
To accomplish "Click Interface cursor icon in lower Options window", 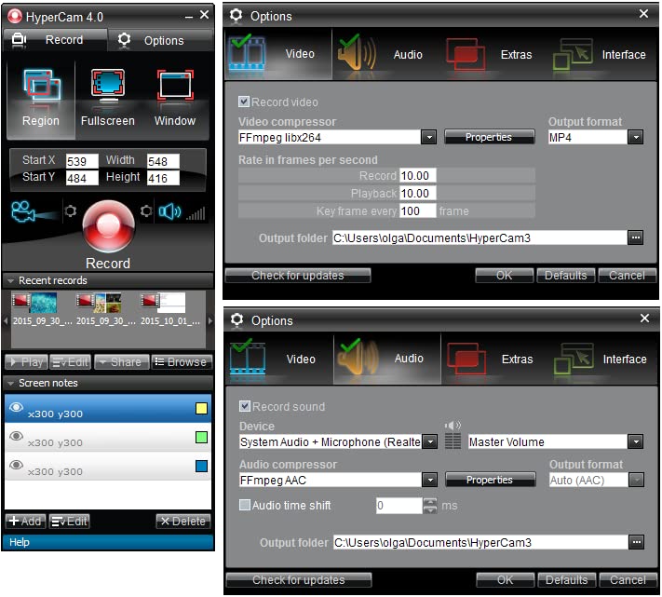I will pos(574,360).
